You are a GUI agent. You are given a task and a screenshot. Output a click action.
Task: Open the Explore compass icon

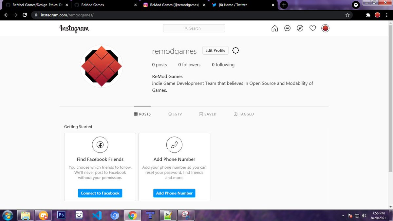tap(300, 28)
